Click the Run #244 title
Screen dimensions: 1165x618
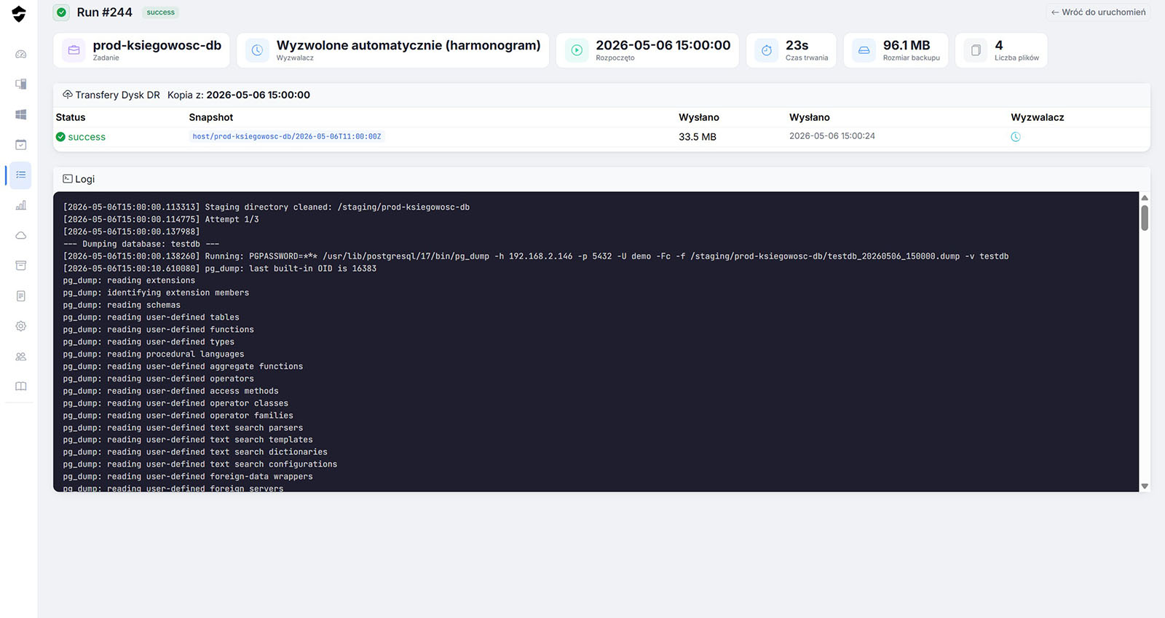[x=105, y=12]
